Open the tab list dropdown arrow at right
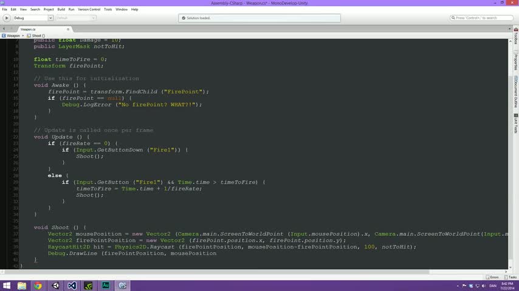 [x=509, y=29]
